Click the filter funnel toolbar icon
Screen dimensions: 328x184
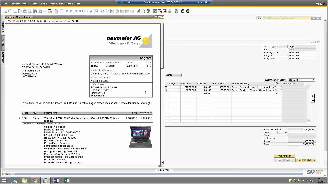click(x=91, y=11)
